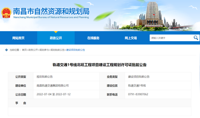Click the date range 2022-07-04 至 2022-07-12

(x=54, y=94)
